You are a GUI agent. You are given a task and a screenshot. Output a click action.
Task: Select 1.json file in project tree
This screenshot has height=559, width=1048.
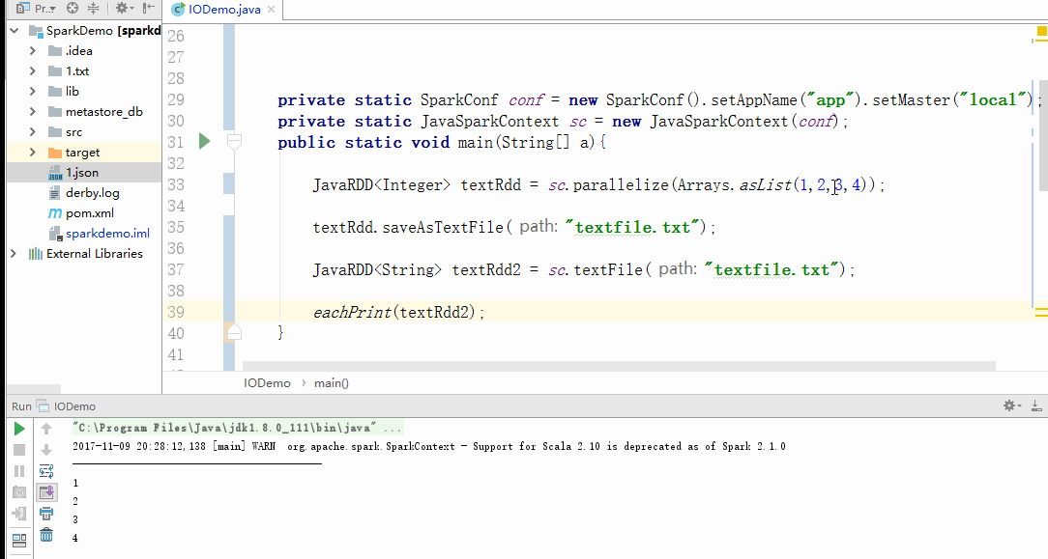[x=84, y=173]
